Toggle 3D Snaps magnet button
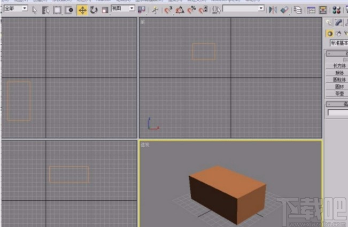 [168, 10]
